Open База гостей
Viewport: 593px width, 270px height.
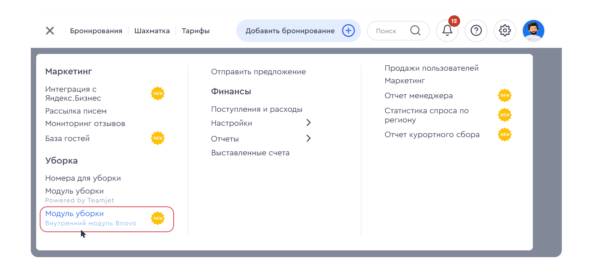click(67, 139)
